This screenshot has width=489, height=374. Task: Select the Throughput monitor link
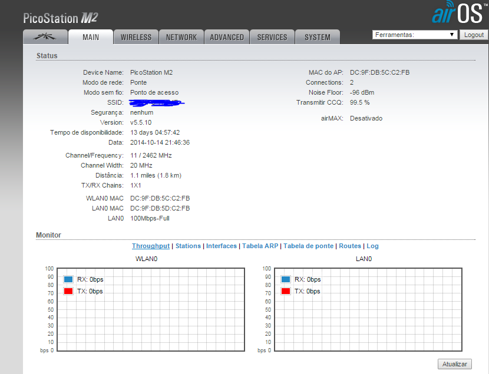151,246
